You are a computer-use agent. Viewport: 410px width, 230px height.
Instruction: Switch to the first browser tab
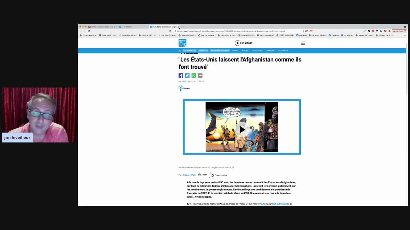pyautogui.click(x=102, y=27)
